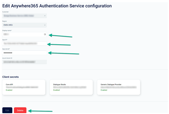Click the Azure tenant ID label
Screen dimensions: 169x114
tap(7, 58)
